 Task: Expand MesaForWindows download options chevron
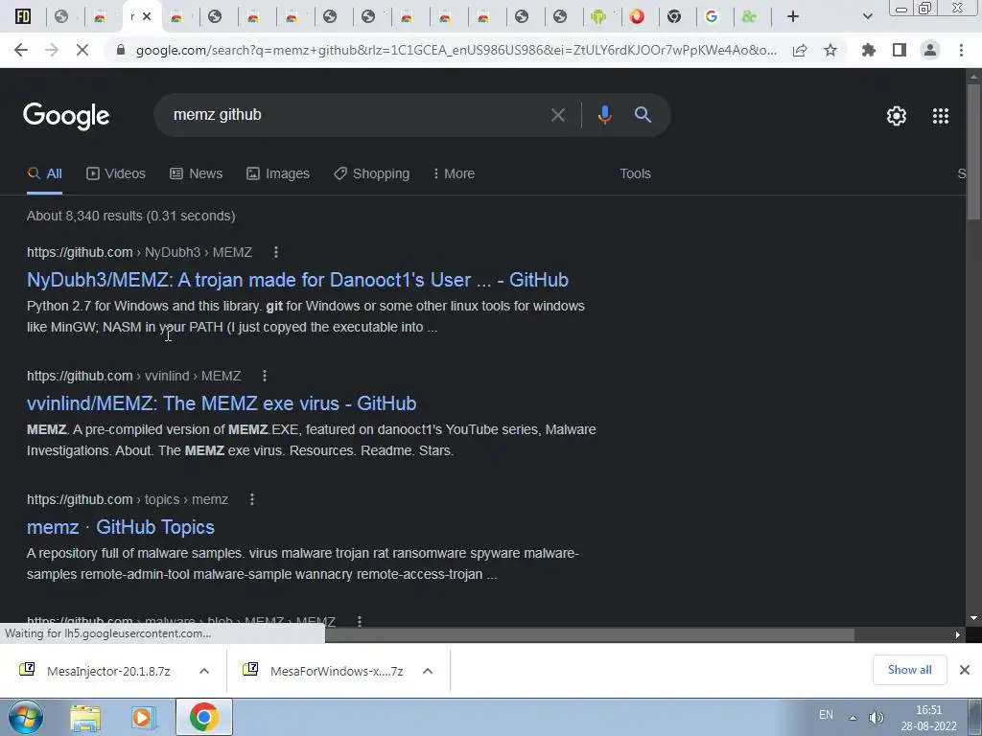428,671
